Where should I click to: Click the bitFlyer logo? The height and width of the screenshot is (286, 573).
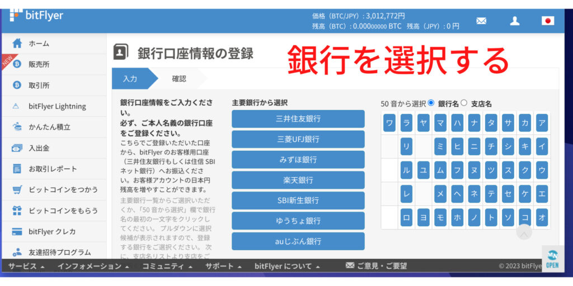pyautogui.click(x=36, y=15)
